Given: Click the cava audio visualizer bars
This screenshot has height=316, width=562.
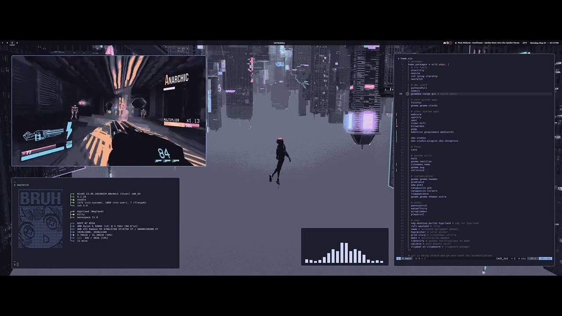Looking at the screenshot, I should pyautogui.click(x=345, y=253).
